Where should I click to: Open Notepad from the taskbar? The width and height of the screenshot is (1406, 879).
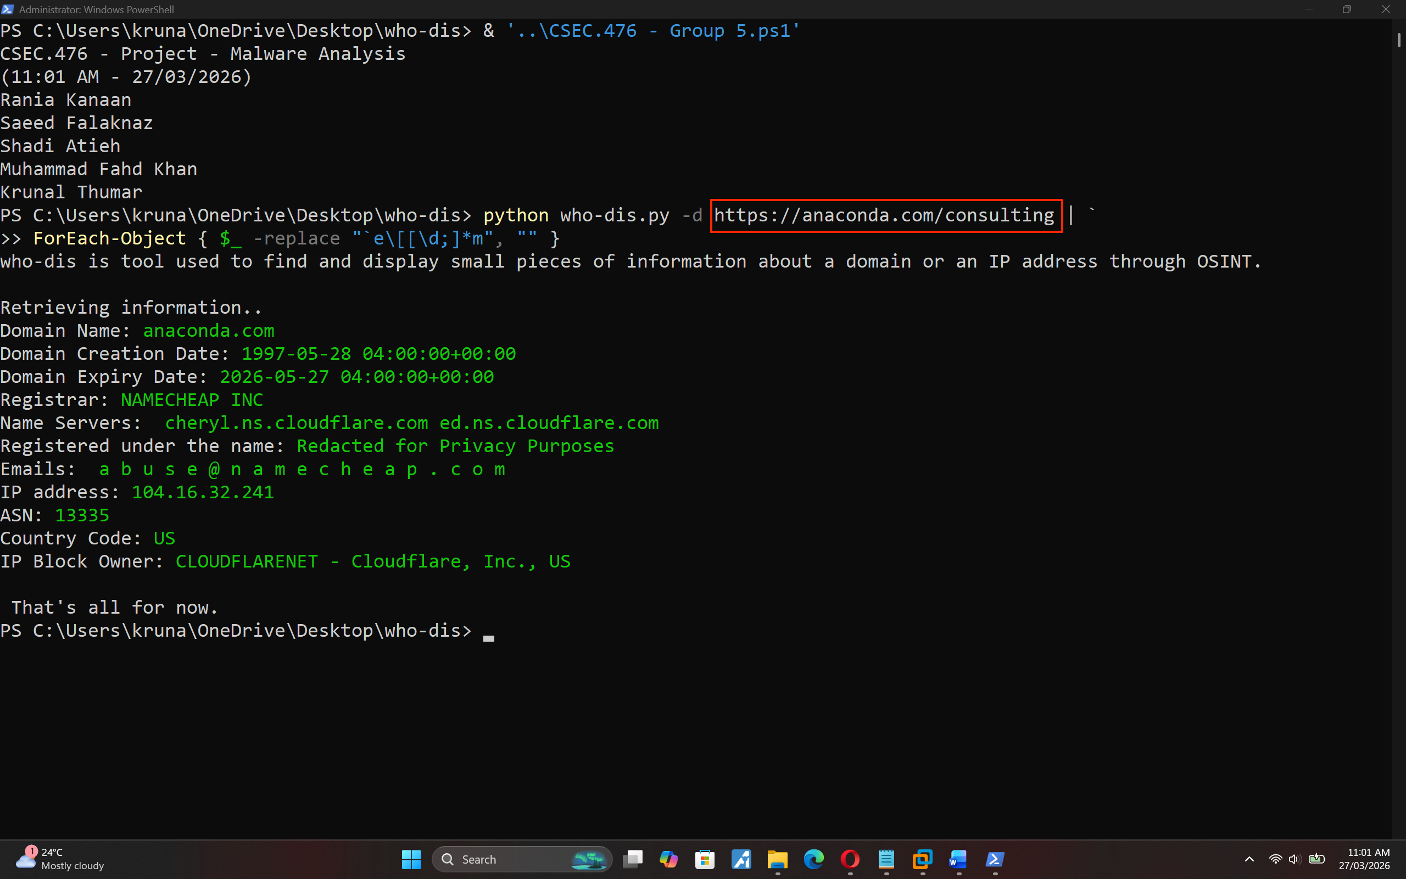[x=886, y=859]
